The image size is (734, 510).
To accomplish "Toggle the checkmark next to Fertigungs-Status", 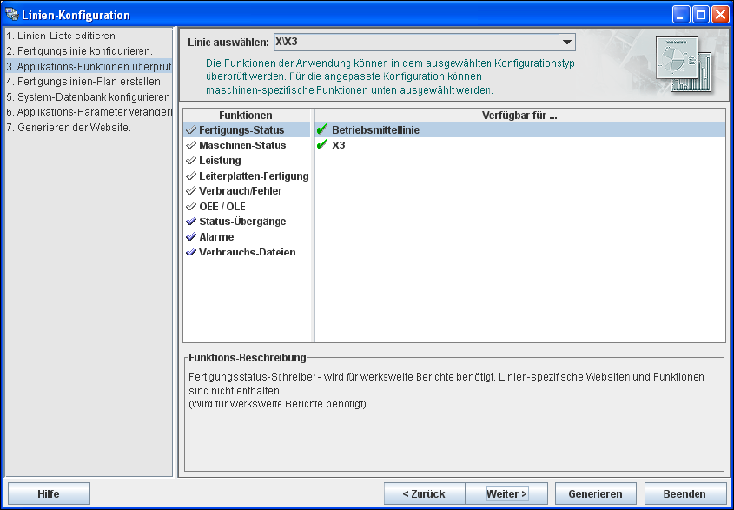I will pyautogui.click(x=191, y=130).
